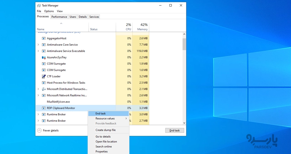The image size is (291, 154).
Task: Switch to the Performance tab
Action: [59, 17]
